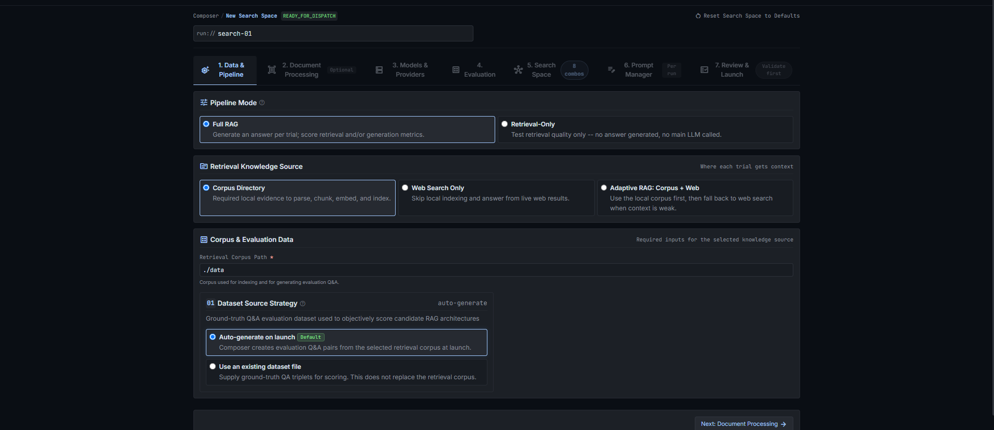Click the Dataset Source Strategy heading
This screenshot has height=430, width=994.
[x=257, y=303]
